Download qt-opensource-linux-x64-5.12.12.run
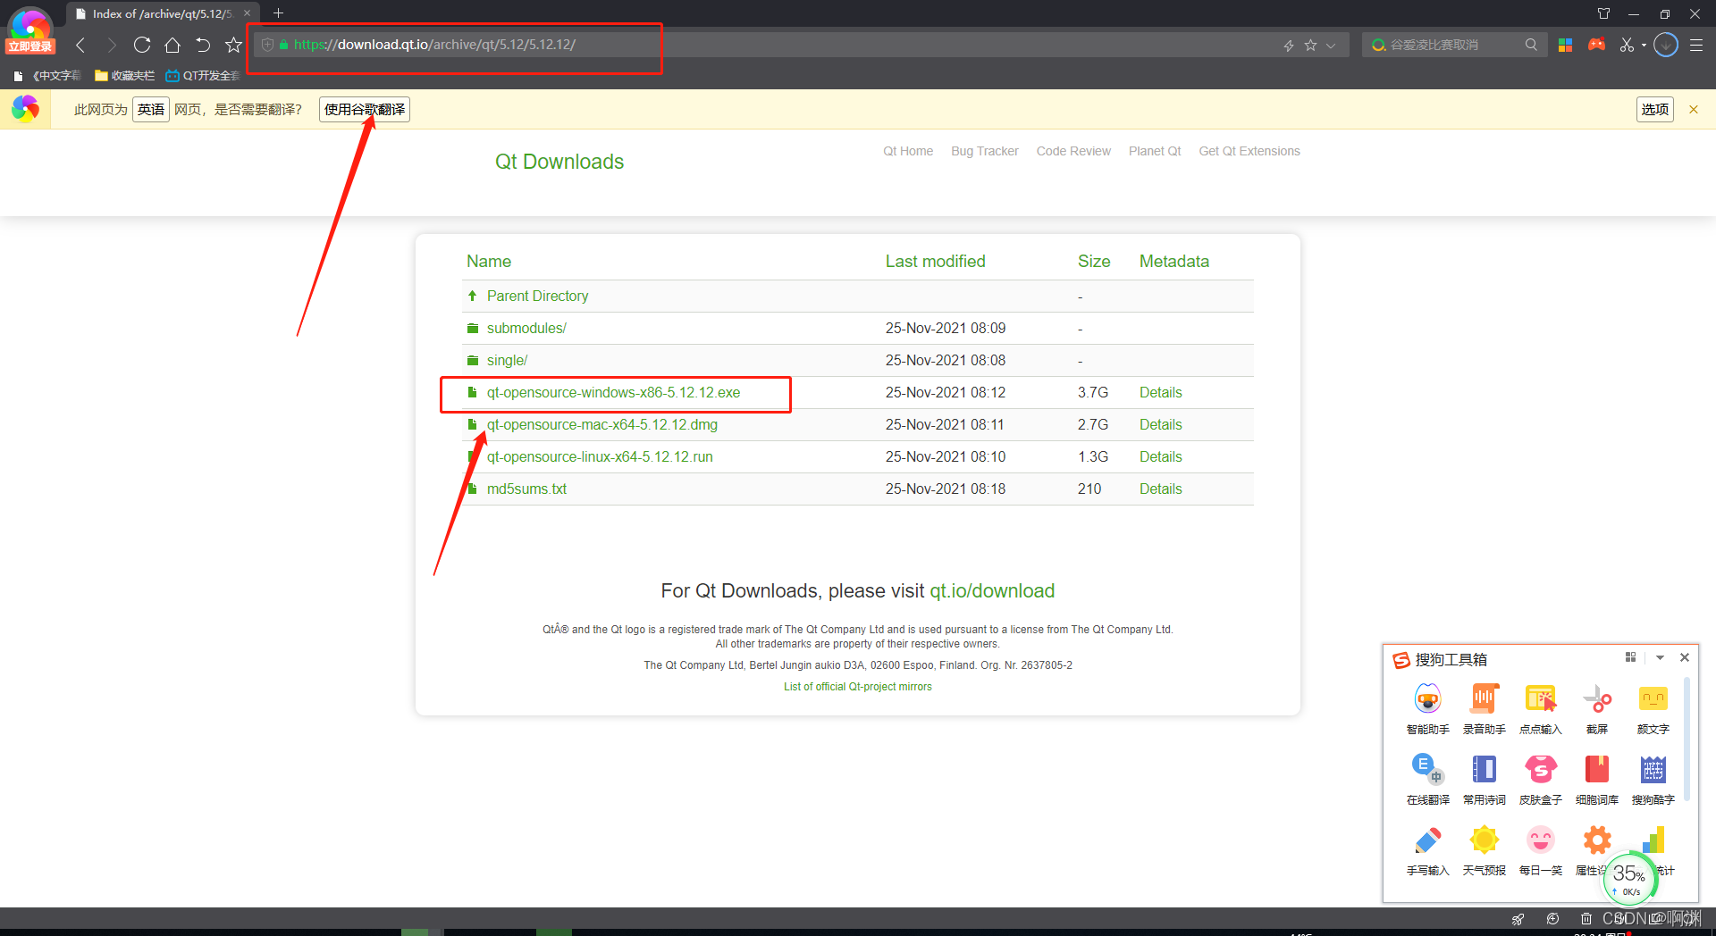The image size is (1716, 936). pos(600,457)
